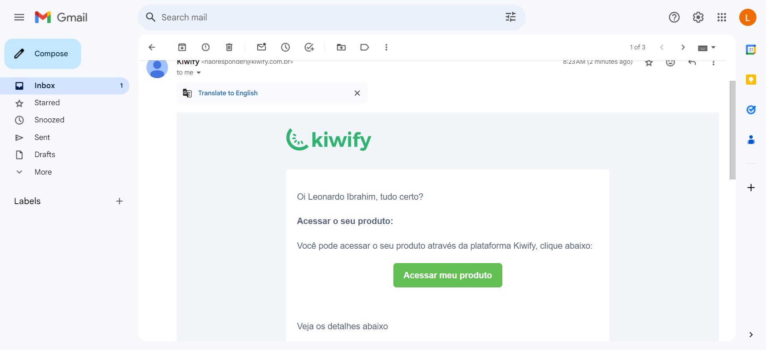Click the email vertical scrollbar
The height and width of the screenshot is (350, 766).
click(732, 130)
